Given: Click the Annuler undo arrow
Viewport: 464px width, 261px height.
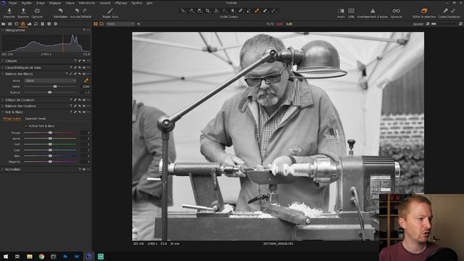Looking at the screenshot, I should pyautogui.click(x=77, y=11).
